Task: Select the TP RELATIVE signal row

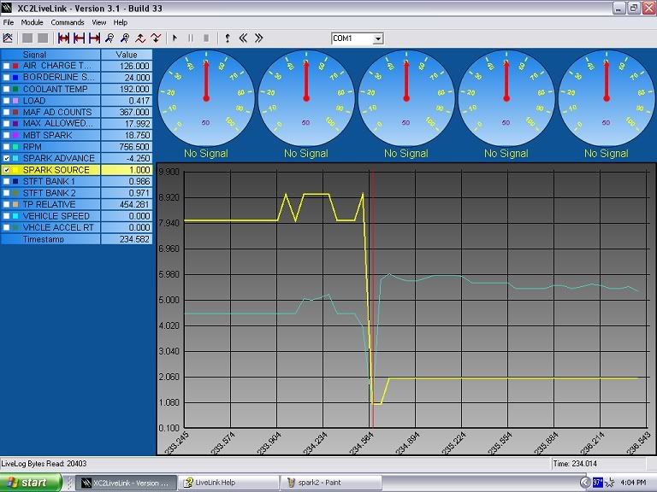Action: pyautogui.click(x=58, y=204)
